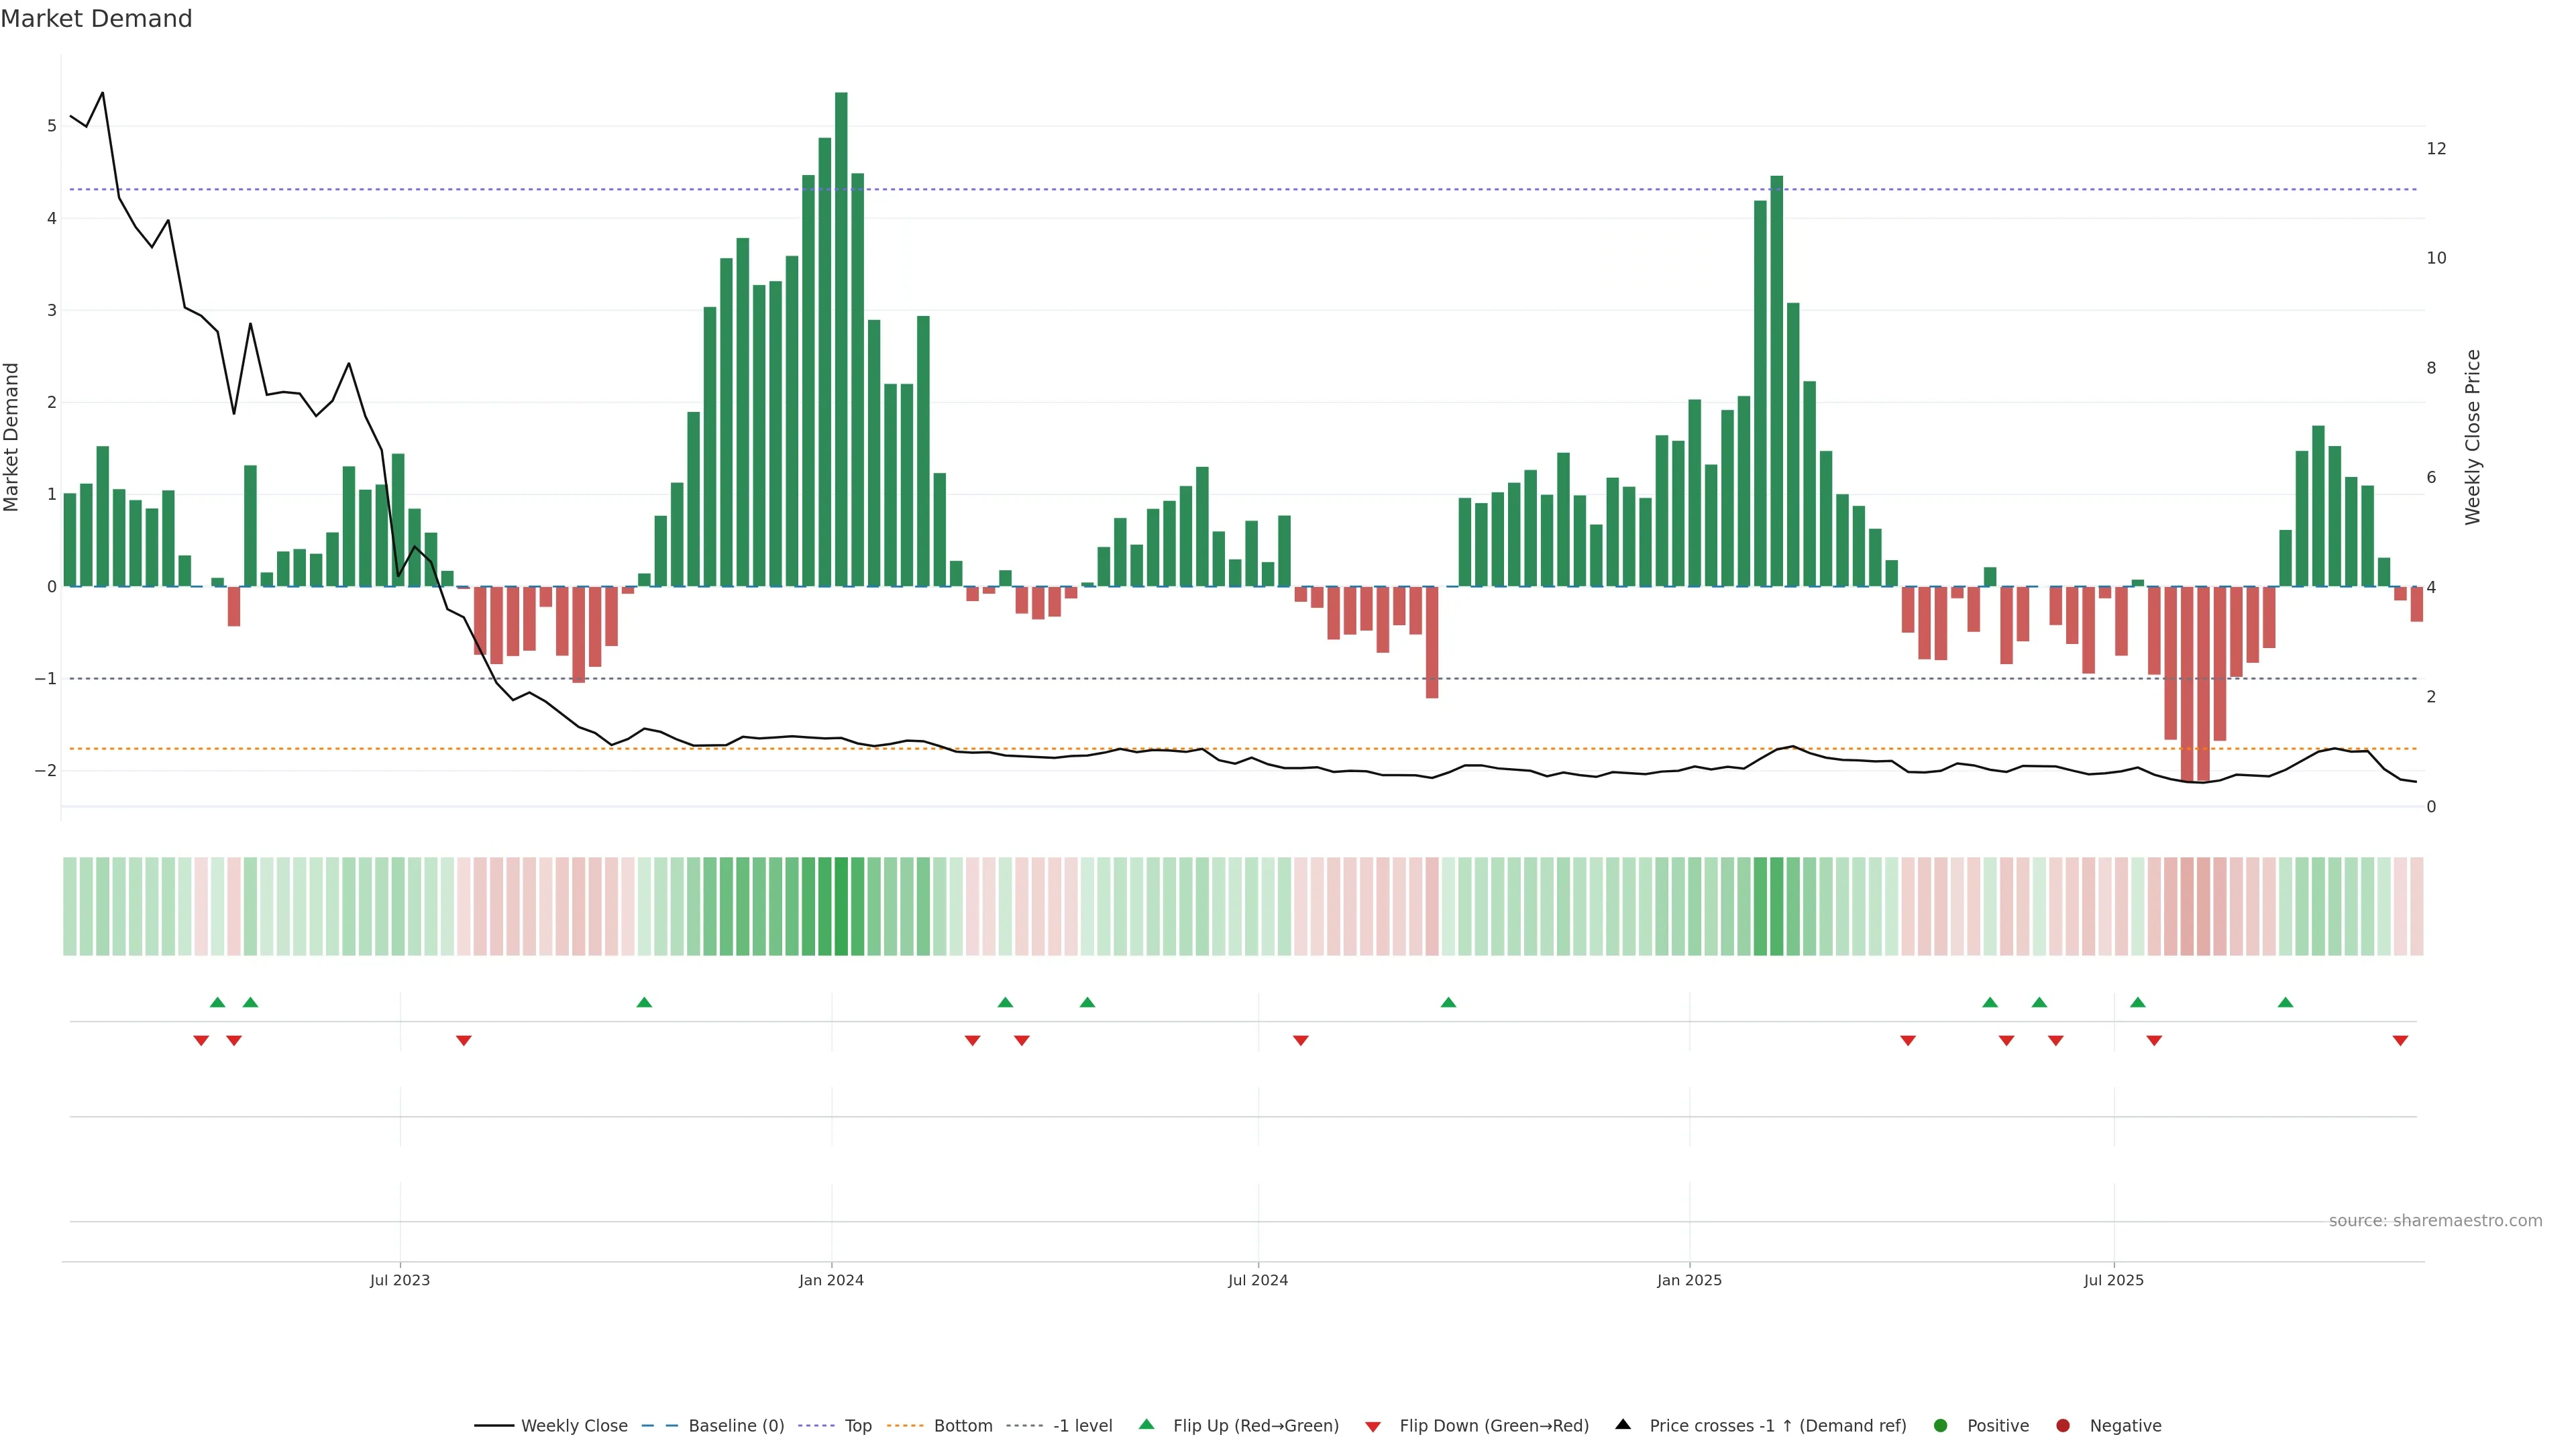This screenshot has height=1449, width=2576.
Task: Click the leftmost green flip-up triangle marker
Action: pyautogui.click(x=217, y=1002)
